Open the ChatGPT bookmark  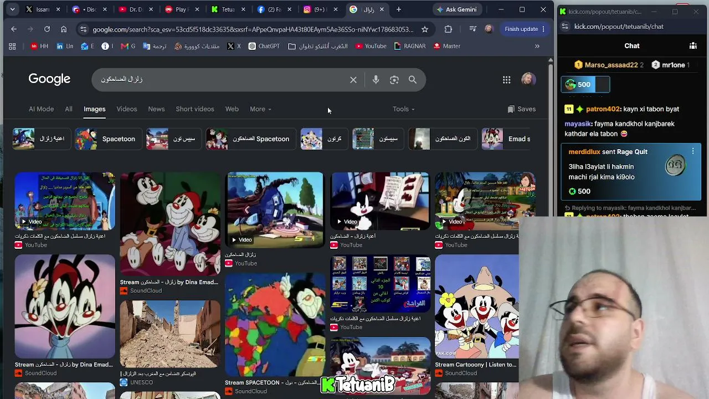click(x=264, y=46)
